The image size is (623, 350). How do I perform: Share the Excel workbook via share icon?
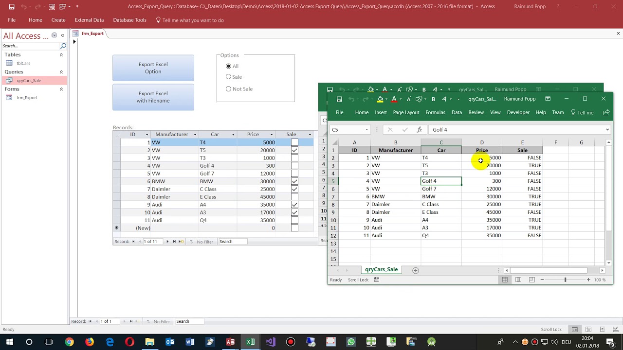pos(606,112)
